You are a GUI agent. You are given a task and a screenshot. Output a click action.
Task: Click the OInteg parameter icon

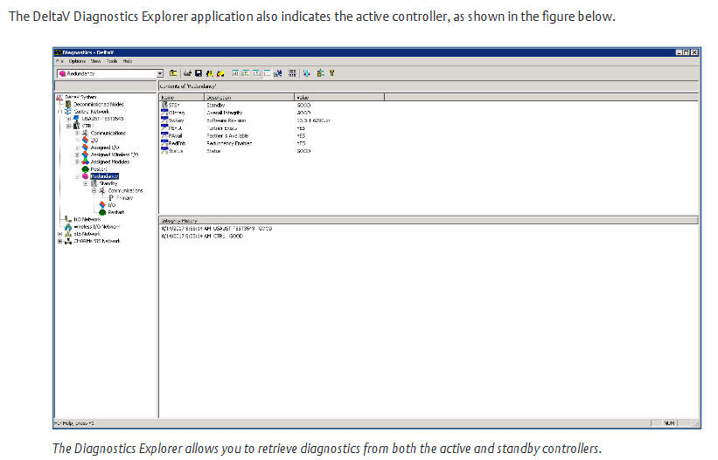(164, 113)
